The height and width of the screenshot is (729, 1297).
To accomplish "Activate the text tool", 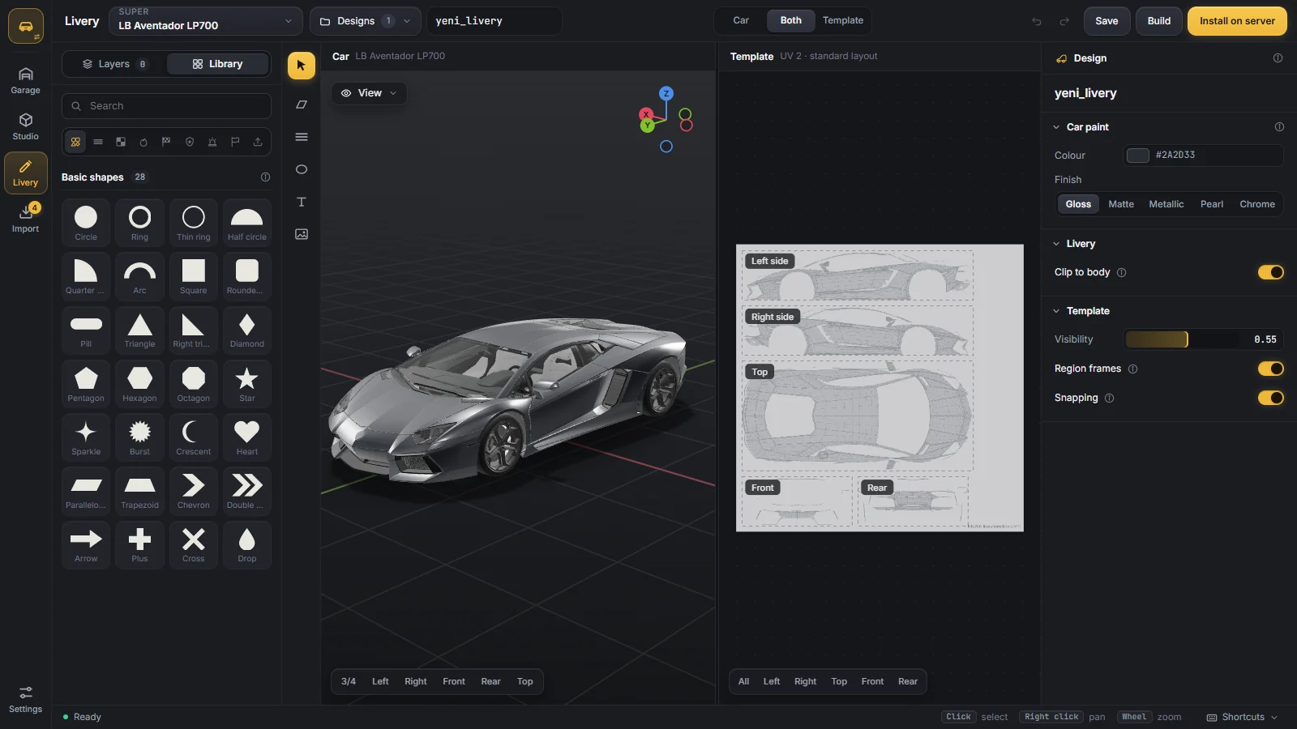I will tap(302, 202).
